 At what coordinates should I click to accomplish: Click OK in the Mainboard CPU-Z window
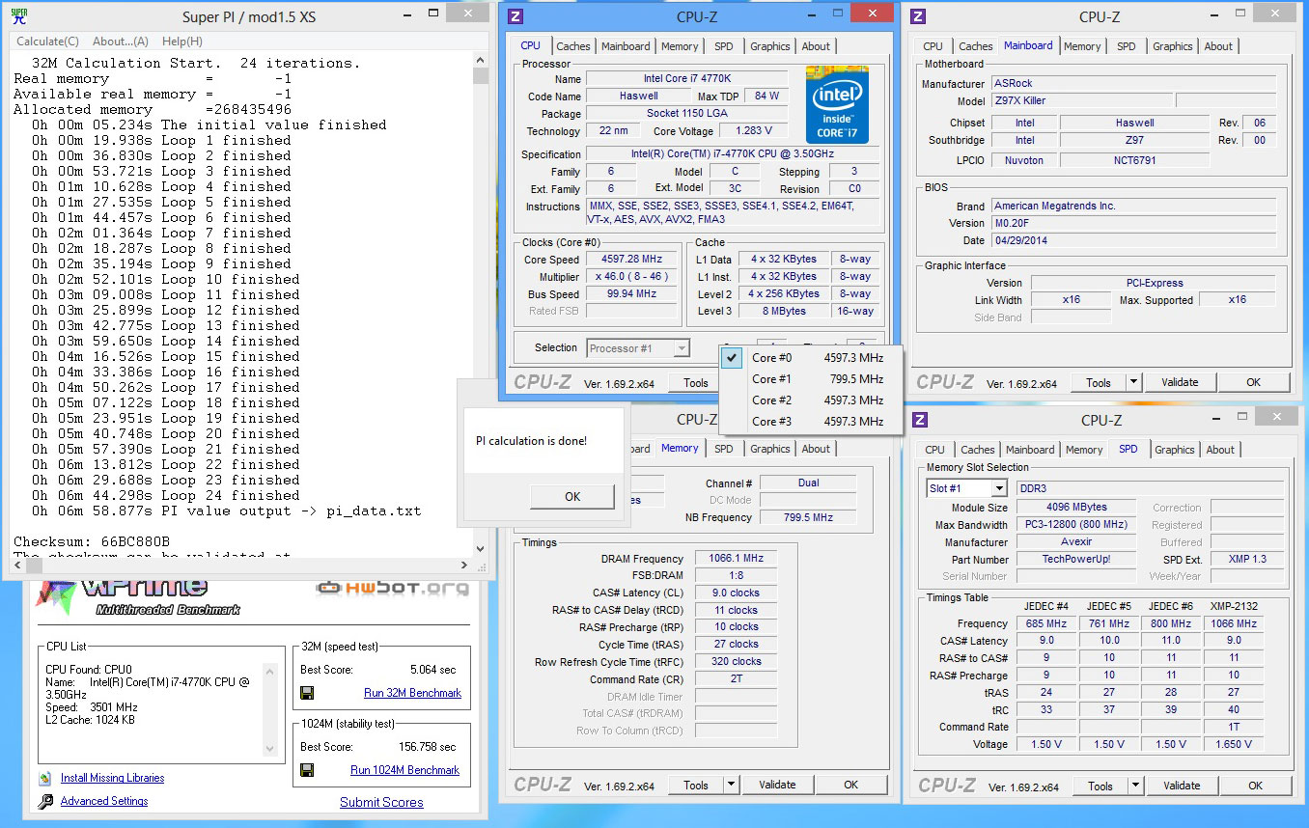pyautogui.click(x=1253, y=382)
